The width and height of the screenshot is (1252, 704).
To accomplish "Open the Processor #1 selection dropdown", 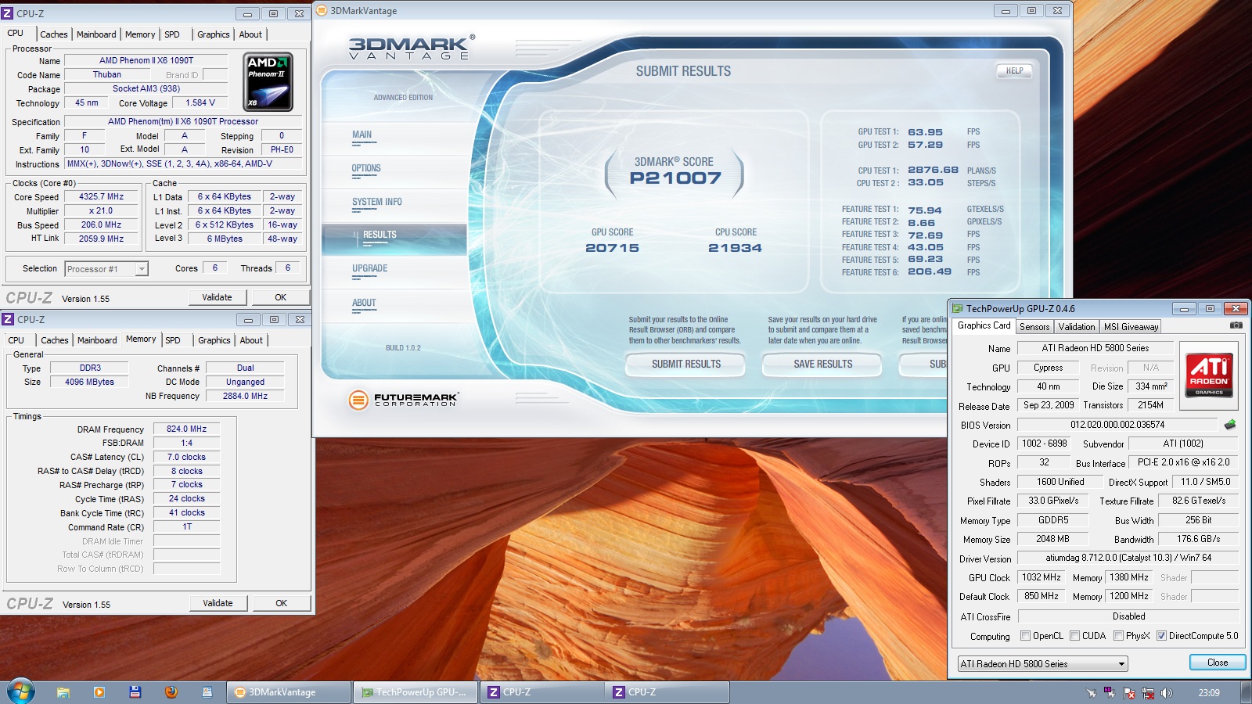I will [106, 269].
